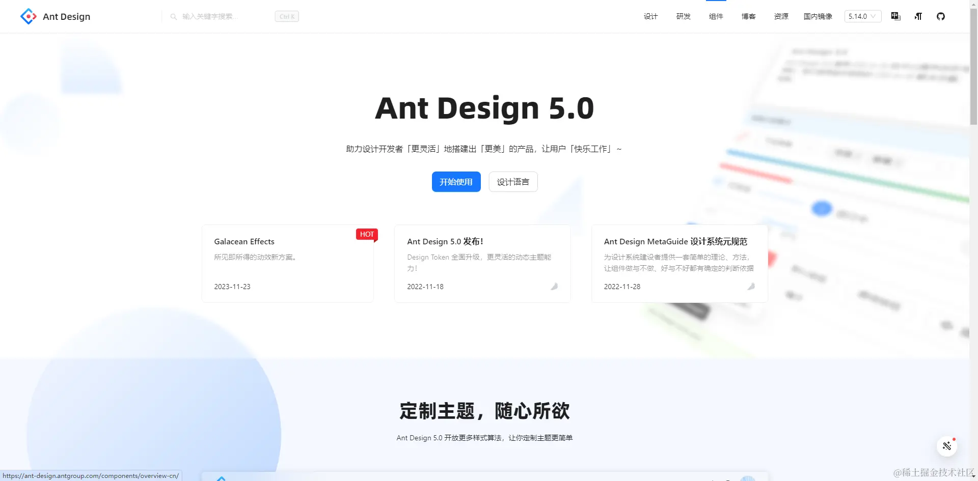The height and width of the screenshot is (481, 978).
Task: Open the 博客 navigation menu
Action: click(748, 16)
